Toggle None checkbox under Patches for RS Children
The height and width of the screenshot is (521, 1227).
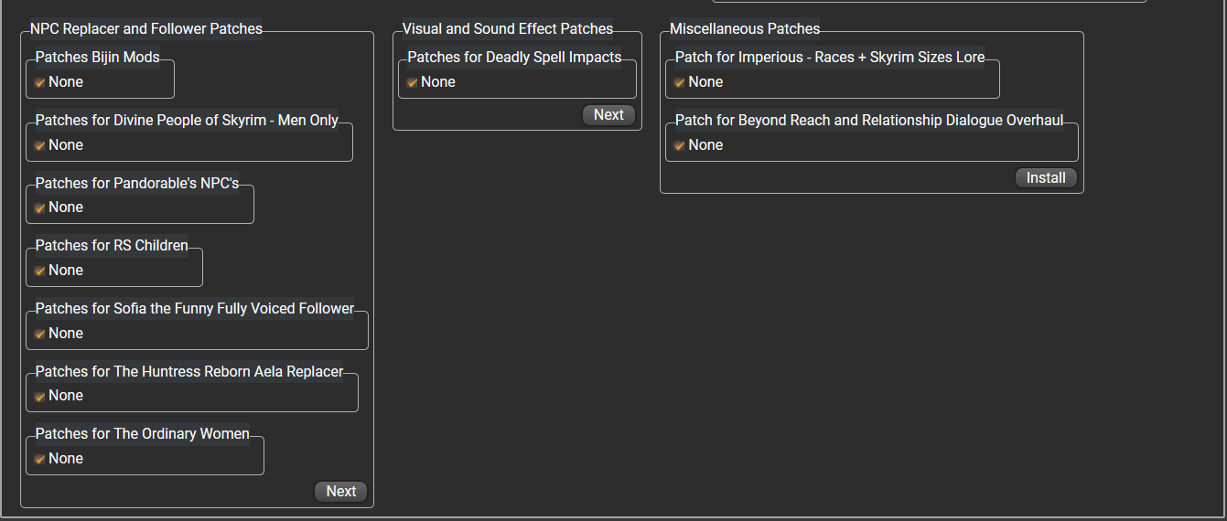tap(40, 271)
